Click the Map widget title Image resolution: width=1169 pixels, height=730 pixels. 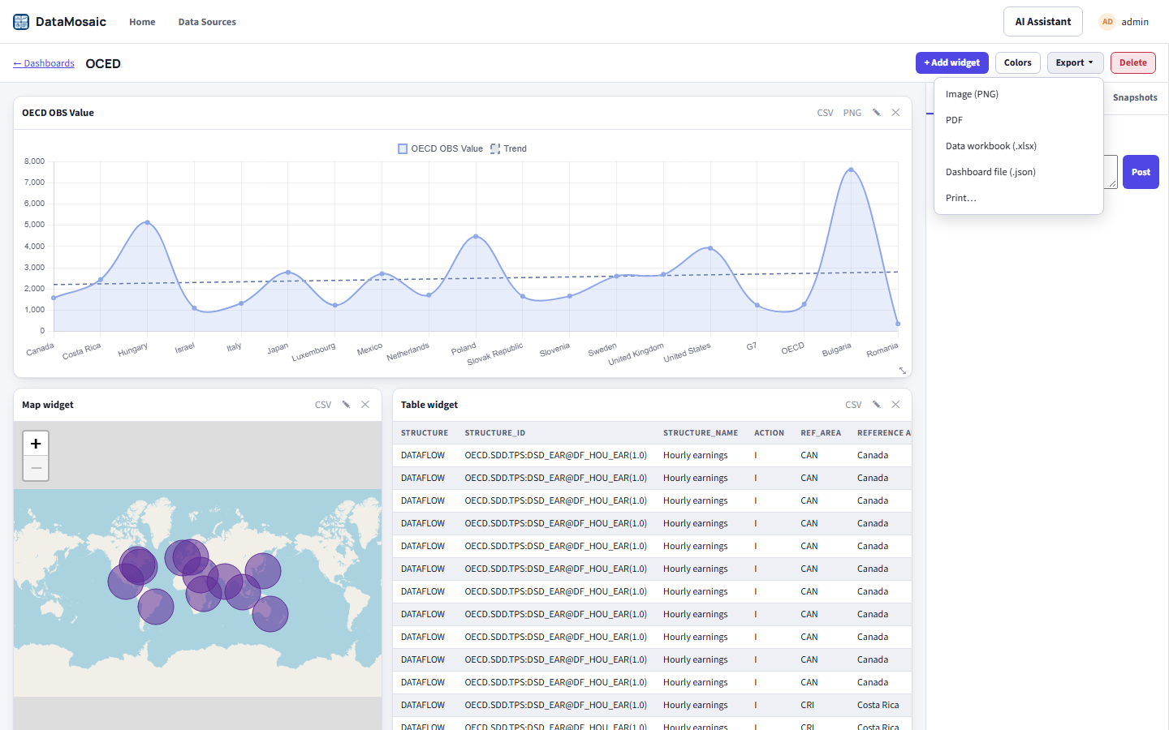(48, 405)
